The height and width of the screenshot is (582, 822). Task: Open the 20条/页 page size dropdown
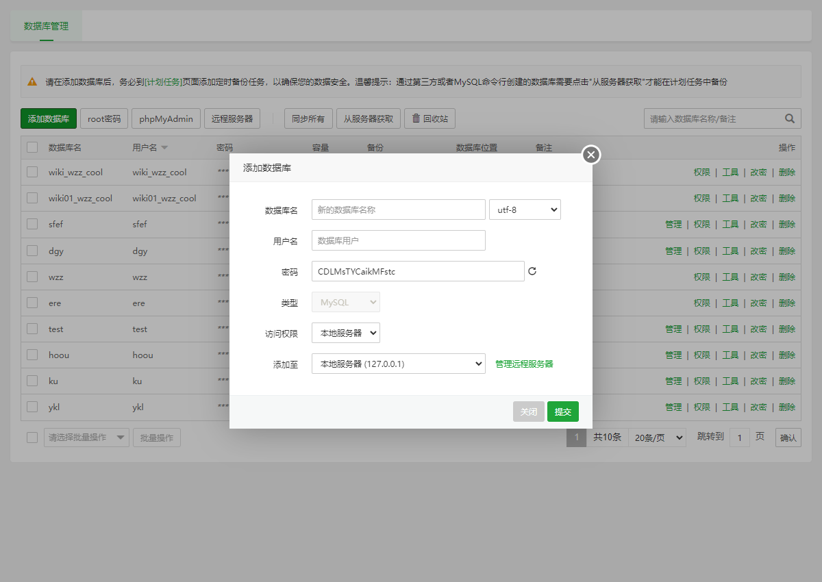(x=657, y=437)
